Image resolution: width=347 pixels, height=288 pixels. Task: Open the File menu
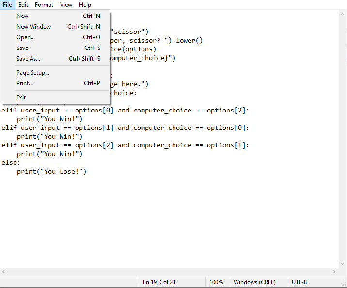pos(7,5)
